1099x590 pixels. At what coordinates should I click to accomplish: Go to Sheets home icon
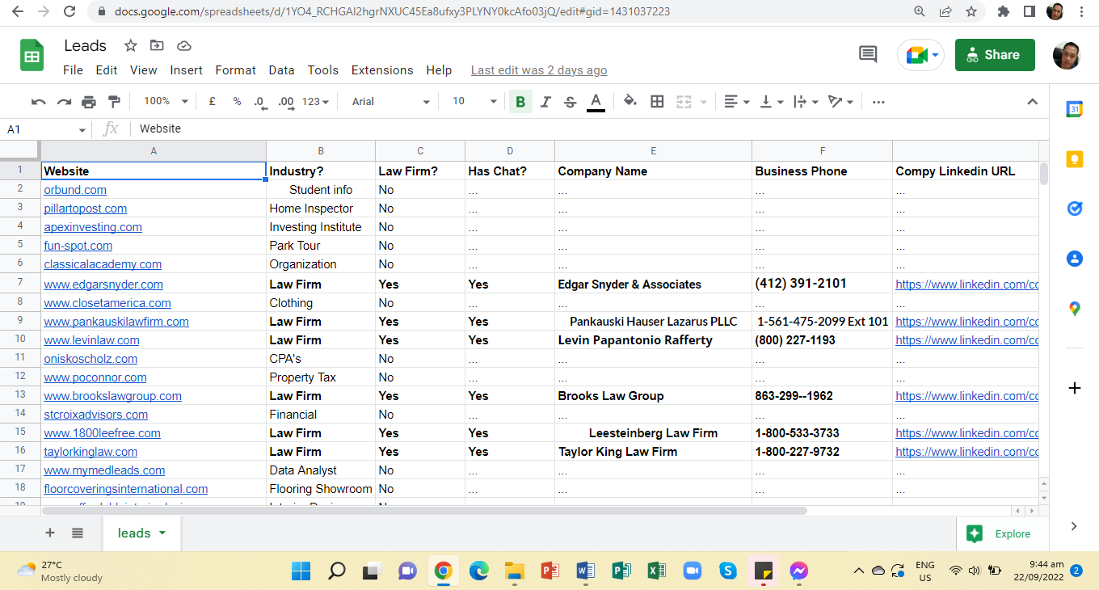[32, 56]
